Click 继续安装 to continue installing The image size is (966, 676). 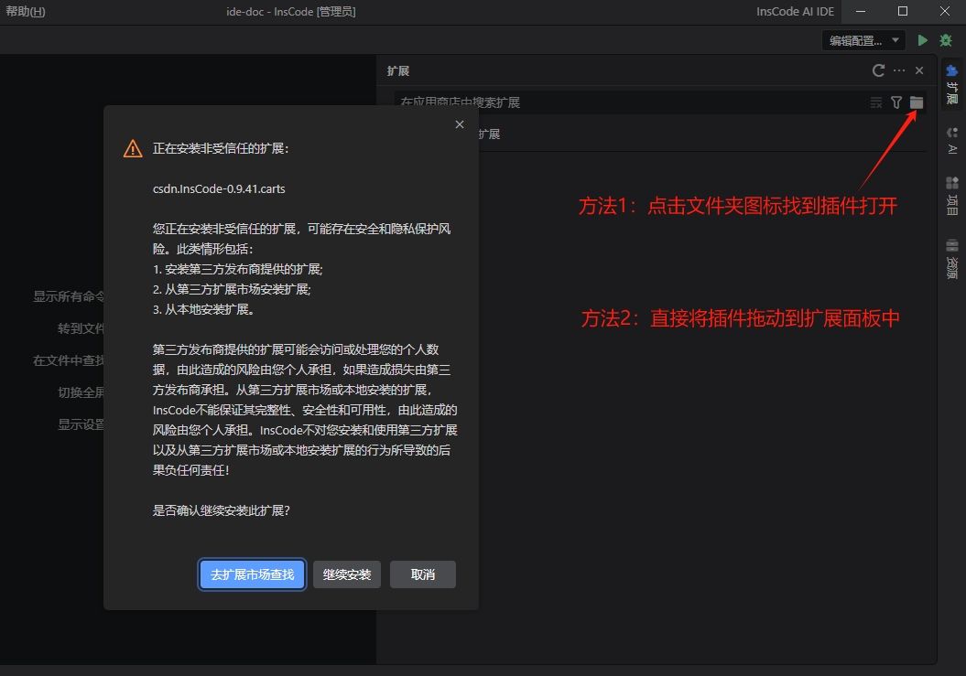tap(347, 574)
